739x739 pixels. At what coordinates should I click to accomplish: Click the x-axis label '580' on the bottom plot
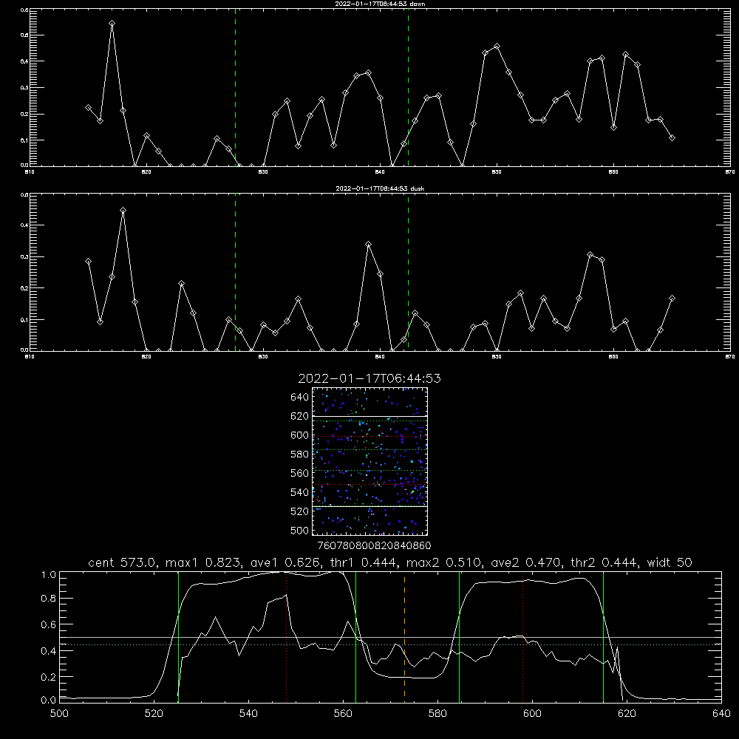pos(437,714)
